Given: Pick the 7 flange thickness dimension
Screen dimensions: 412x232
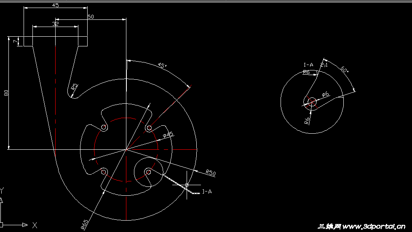Looking at the screenshot, I should [16, 41].
